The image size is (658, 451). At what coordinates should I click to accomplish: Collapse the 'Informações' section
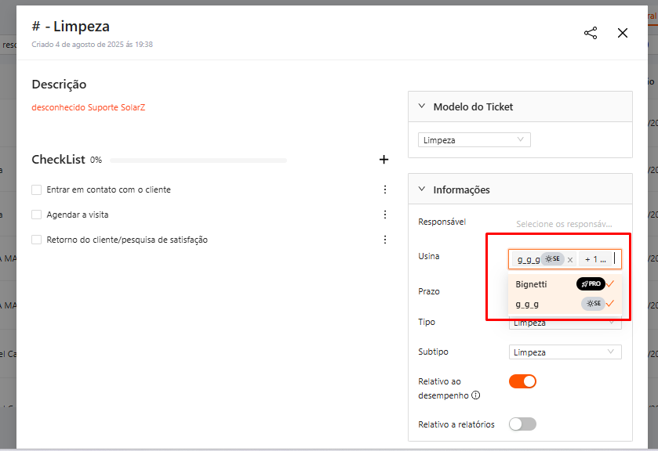[422, 189]
